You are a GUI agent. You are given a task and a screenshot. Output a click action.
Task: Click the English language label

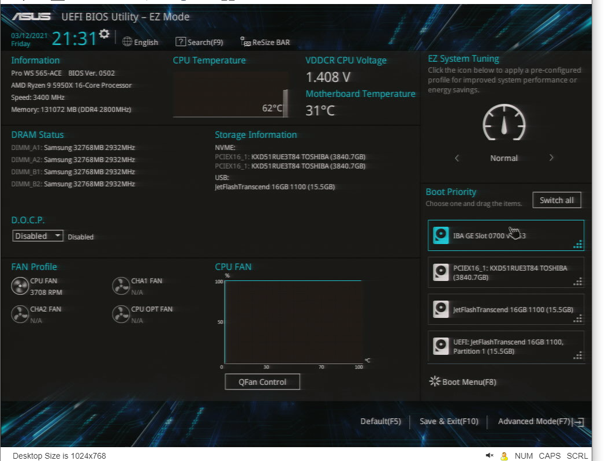click(146, 42)
